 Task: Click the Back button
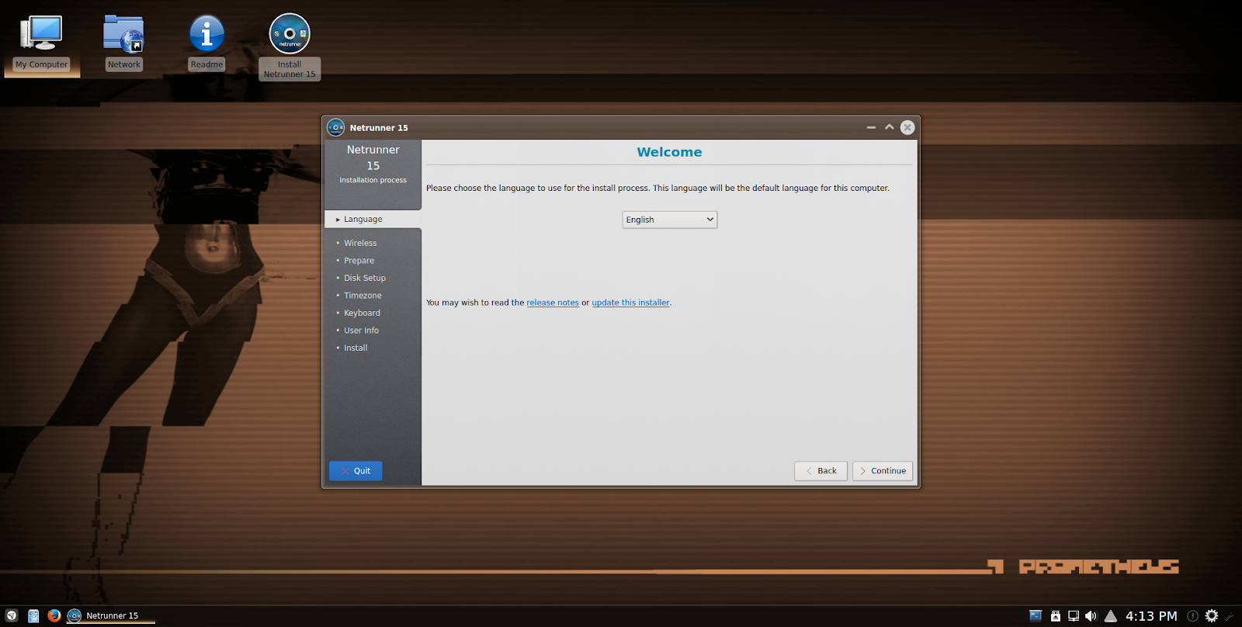(x=820, y=471)
